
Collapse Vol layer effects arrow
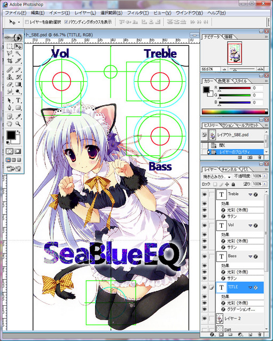click(x=250, y=226)
